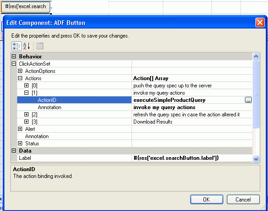Select the 'Download Results' value
The height and width of the screenshot is (211, 268).
(153, 122)
